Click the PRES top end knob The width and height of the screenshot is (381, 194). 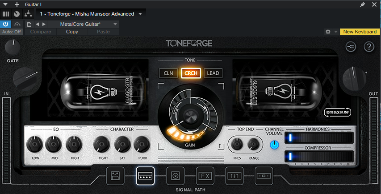pos(237,145)
